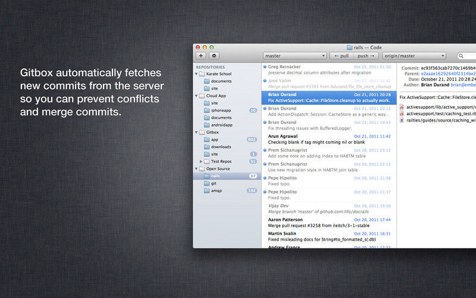Click the 10 badge on iphoneapp
The width and height of the screenshot is (476, 298).
[x=253, y=110]
